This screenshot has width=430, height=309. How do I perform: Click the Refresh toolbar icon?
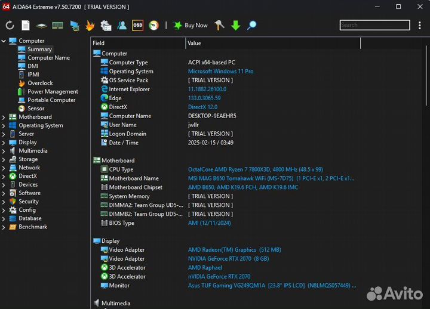[10, 25]
